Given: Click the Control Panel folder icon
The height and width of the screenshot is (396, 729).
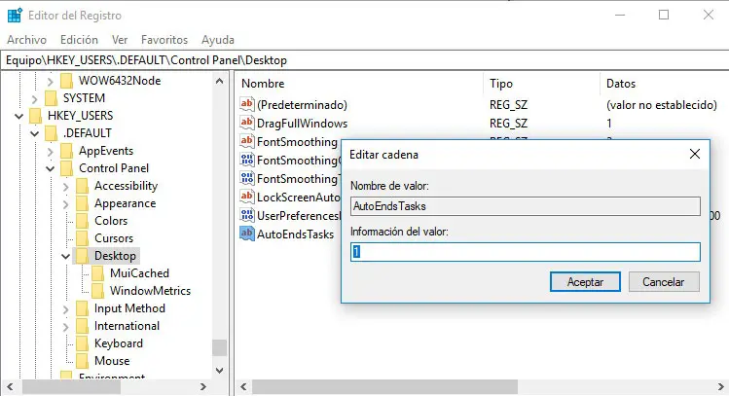Looking at the screenshot, I should click(66, 168).
